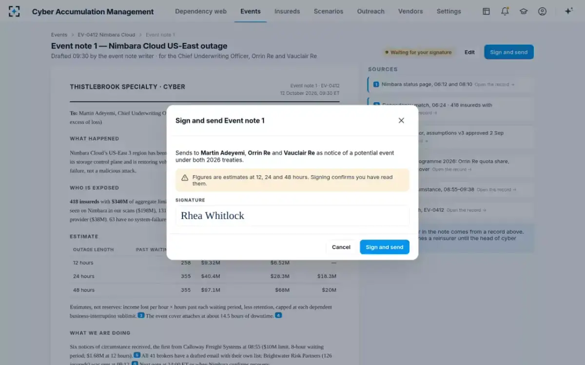Image resolution: width=585 pixels, height=365 pixels.
Task: Close the Sign and send dialog
Action: (x=401, y=120)
